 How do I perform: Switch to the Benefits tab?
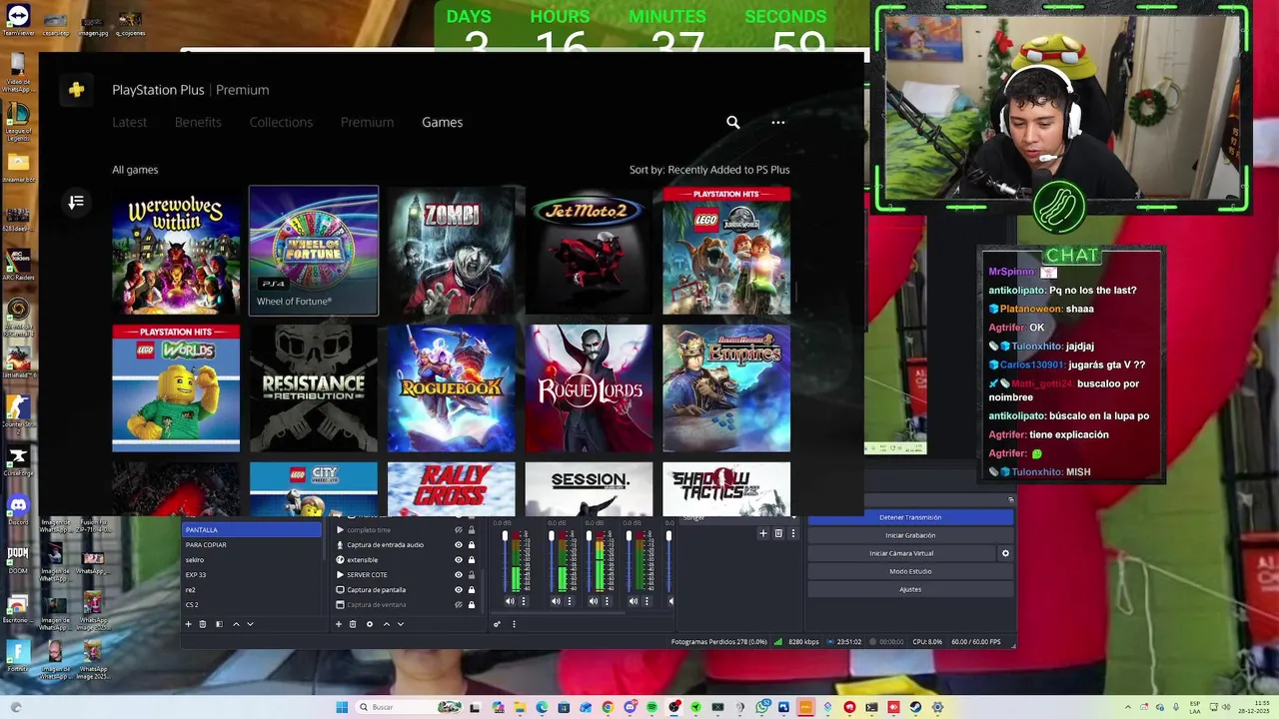[x=198, y=122]
